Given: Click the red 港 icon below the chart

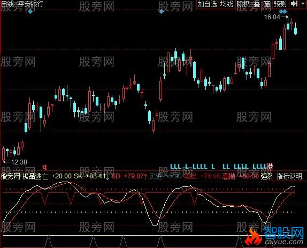Looking at the screenshot, I should pyautogui.click(x=270, y=167).
